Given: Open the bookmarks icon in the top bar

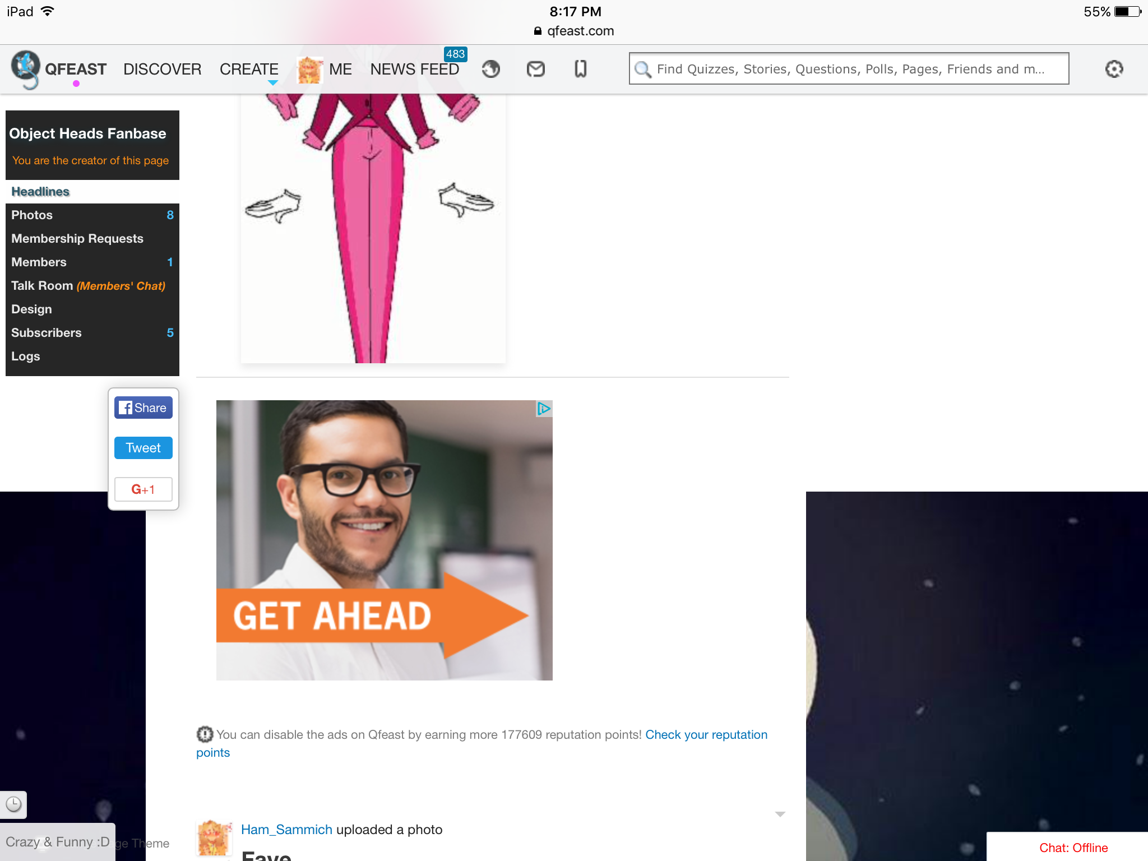Looking at the screenshot, I should [581, 69].
